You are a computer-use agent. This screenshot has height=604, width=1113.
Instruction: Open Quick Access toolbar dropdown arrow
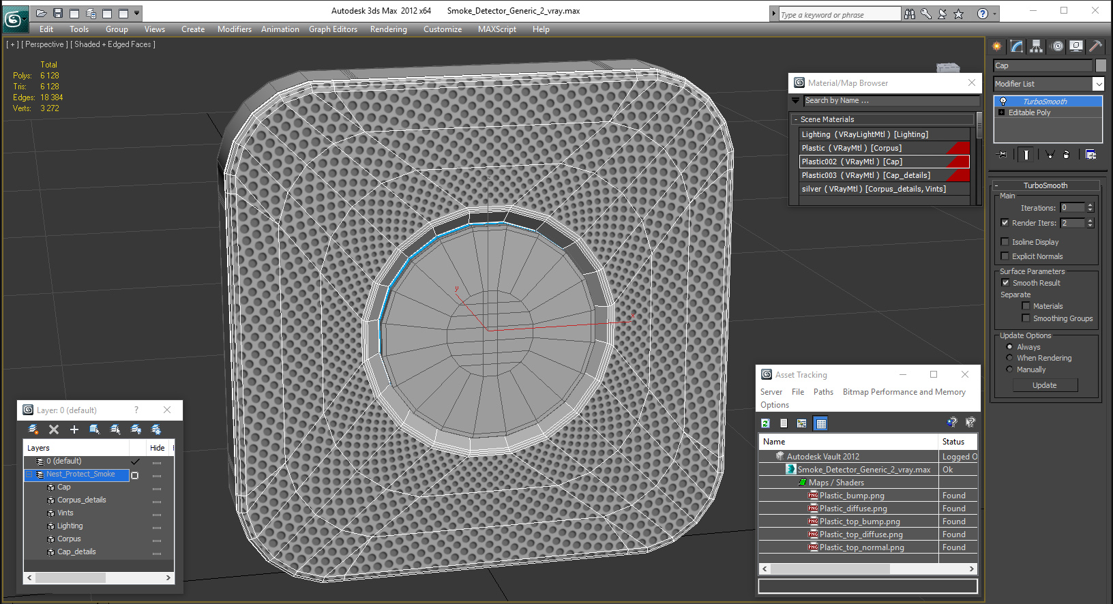(x=137, y=13)
